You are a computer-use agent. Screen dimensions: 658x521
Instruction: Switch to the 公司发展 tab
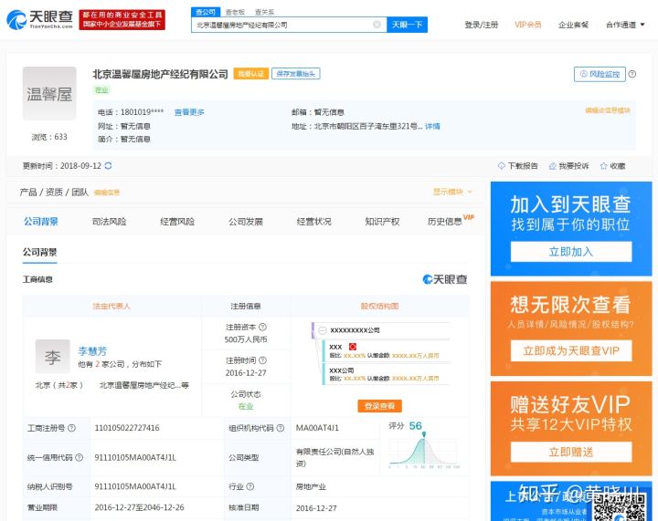coord(246,222)
